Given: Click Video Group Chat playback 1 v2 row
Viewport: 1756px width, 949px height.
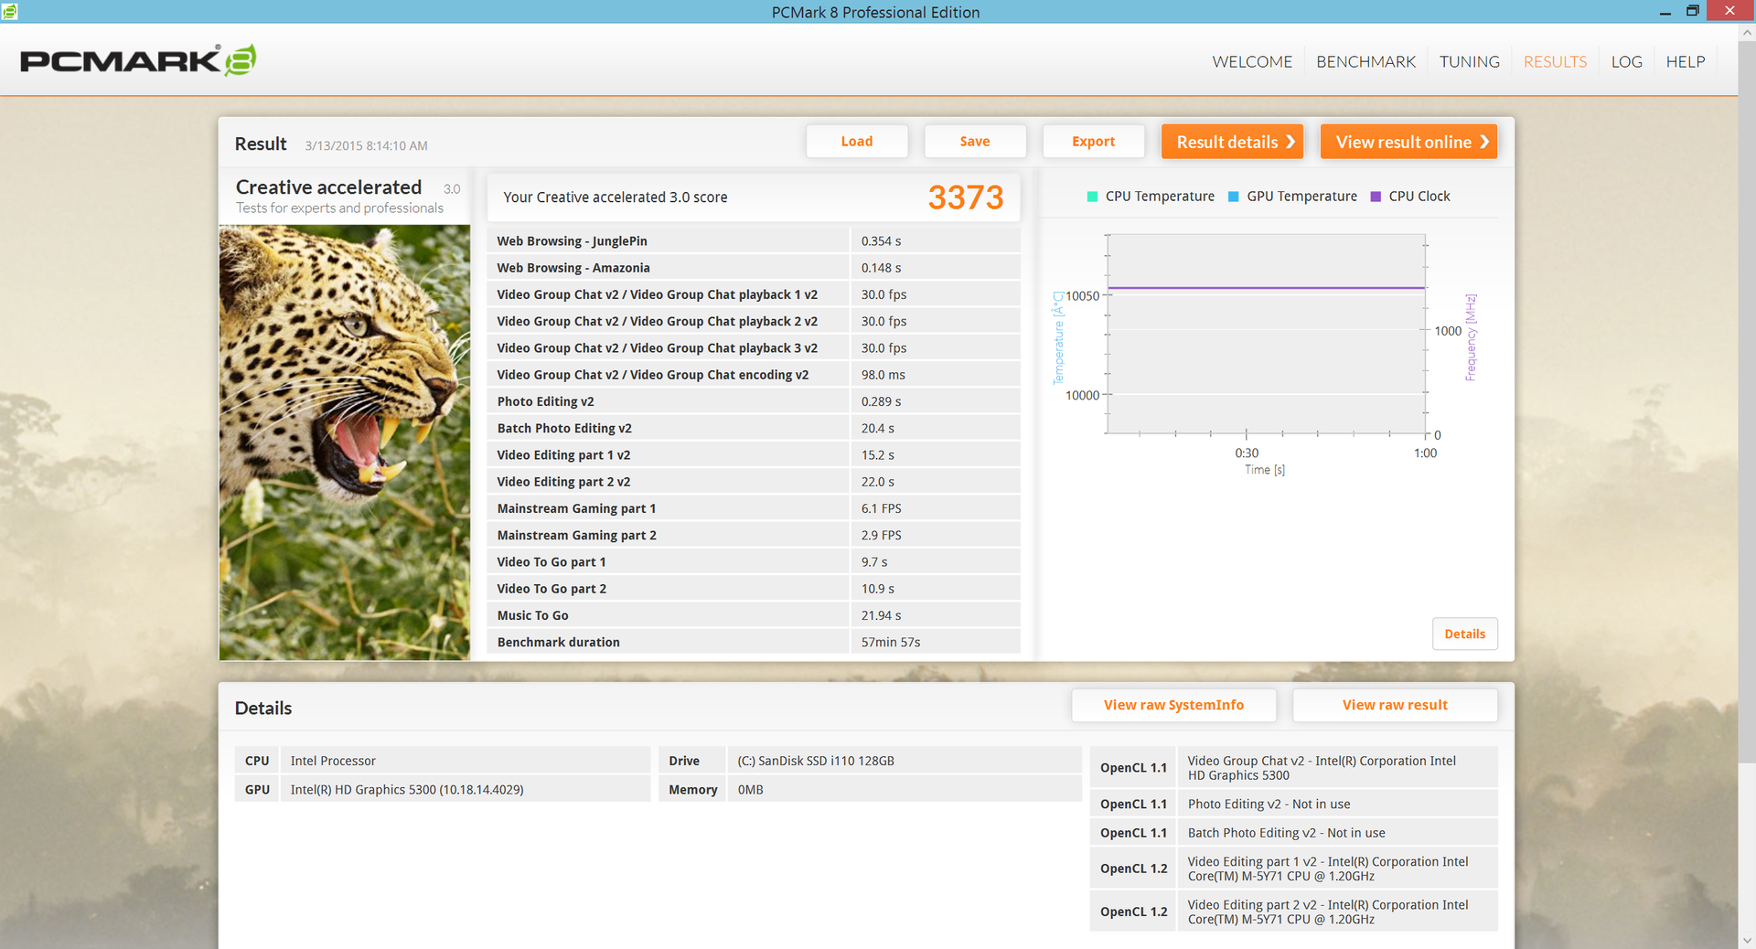Looking at the screenshot, I should click(x=754, y=294).
